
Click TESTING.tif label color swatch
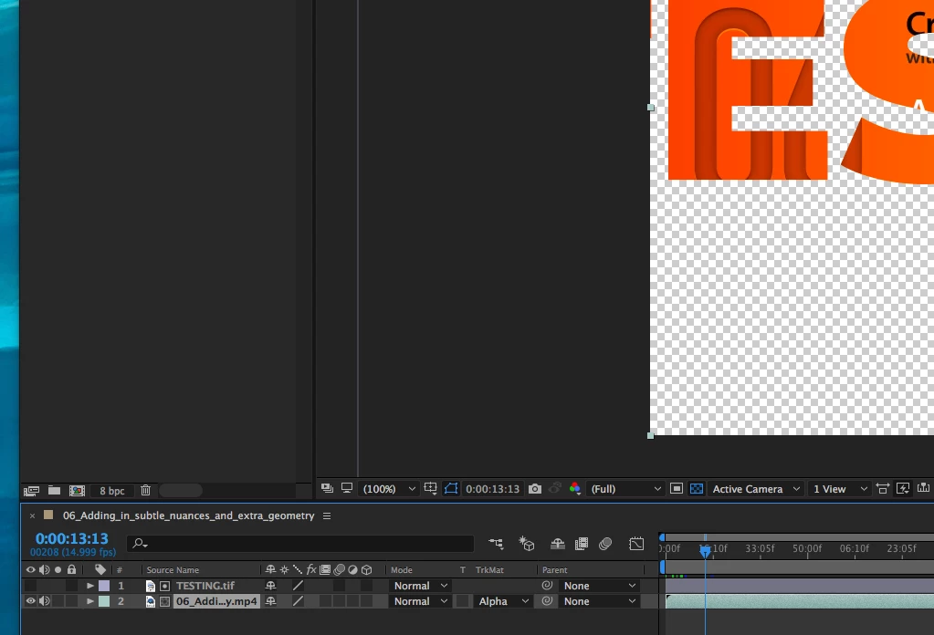point(104,586)
